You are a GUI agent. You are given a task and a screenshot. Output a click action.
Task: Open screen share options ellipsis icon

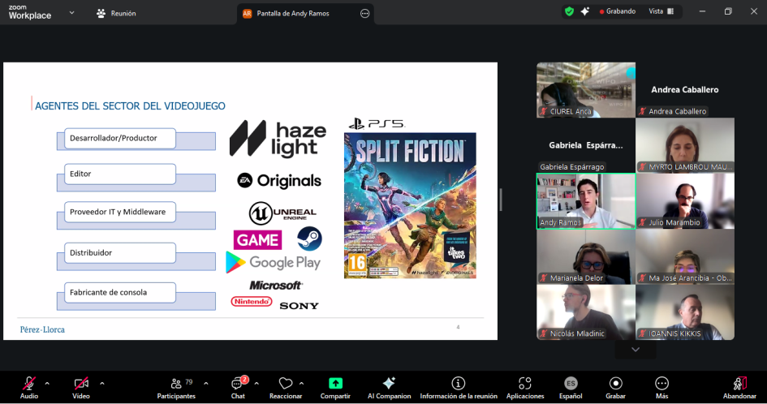365,13
